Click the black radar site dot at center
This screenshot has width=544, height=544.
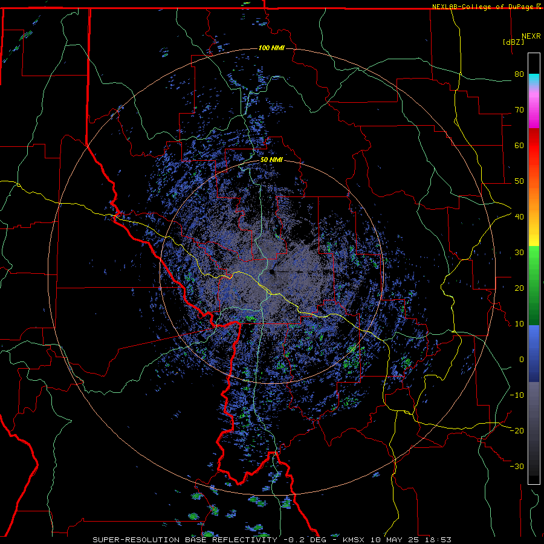[x=271, y=271]
